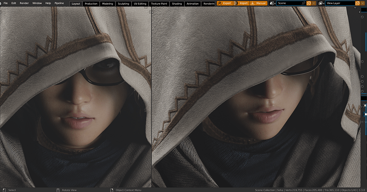Screen dimensions: 367x192
Task: Open the Scene browse dropdown
Action: 272,3
